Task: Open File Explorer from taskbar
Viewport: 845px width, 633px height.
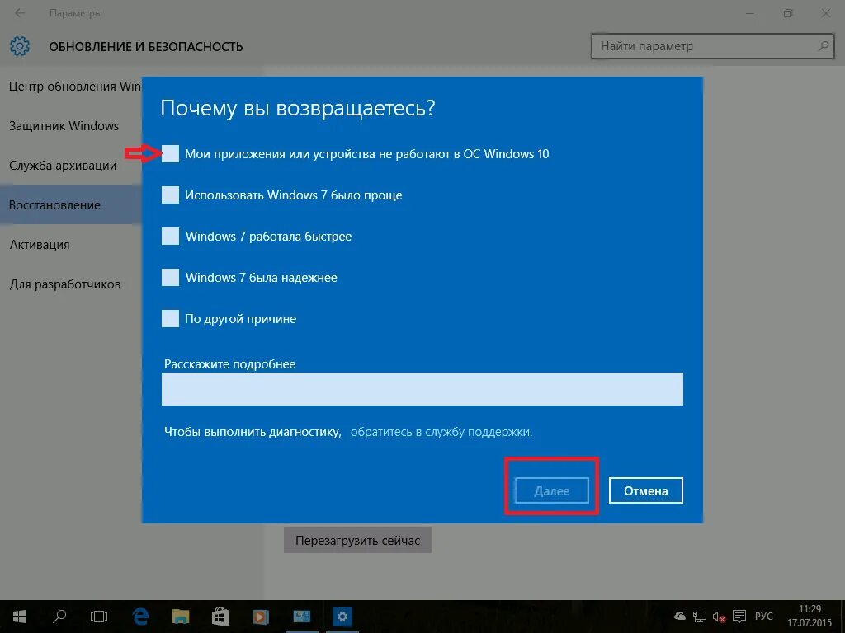Action: click(181, 617)
